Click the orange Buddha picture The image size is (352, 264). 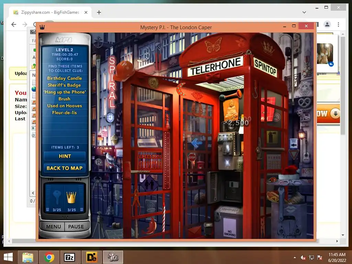click(231, 110)
